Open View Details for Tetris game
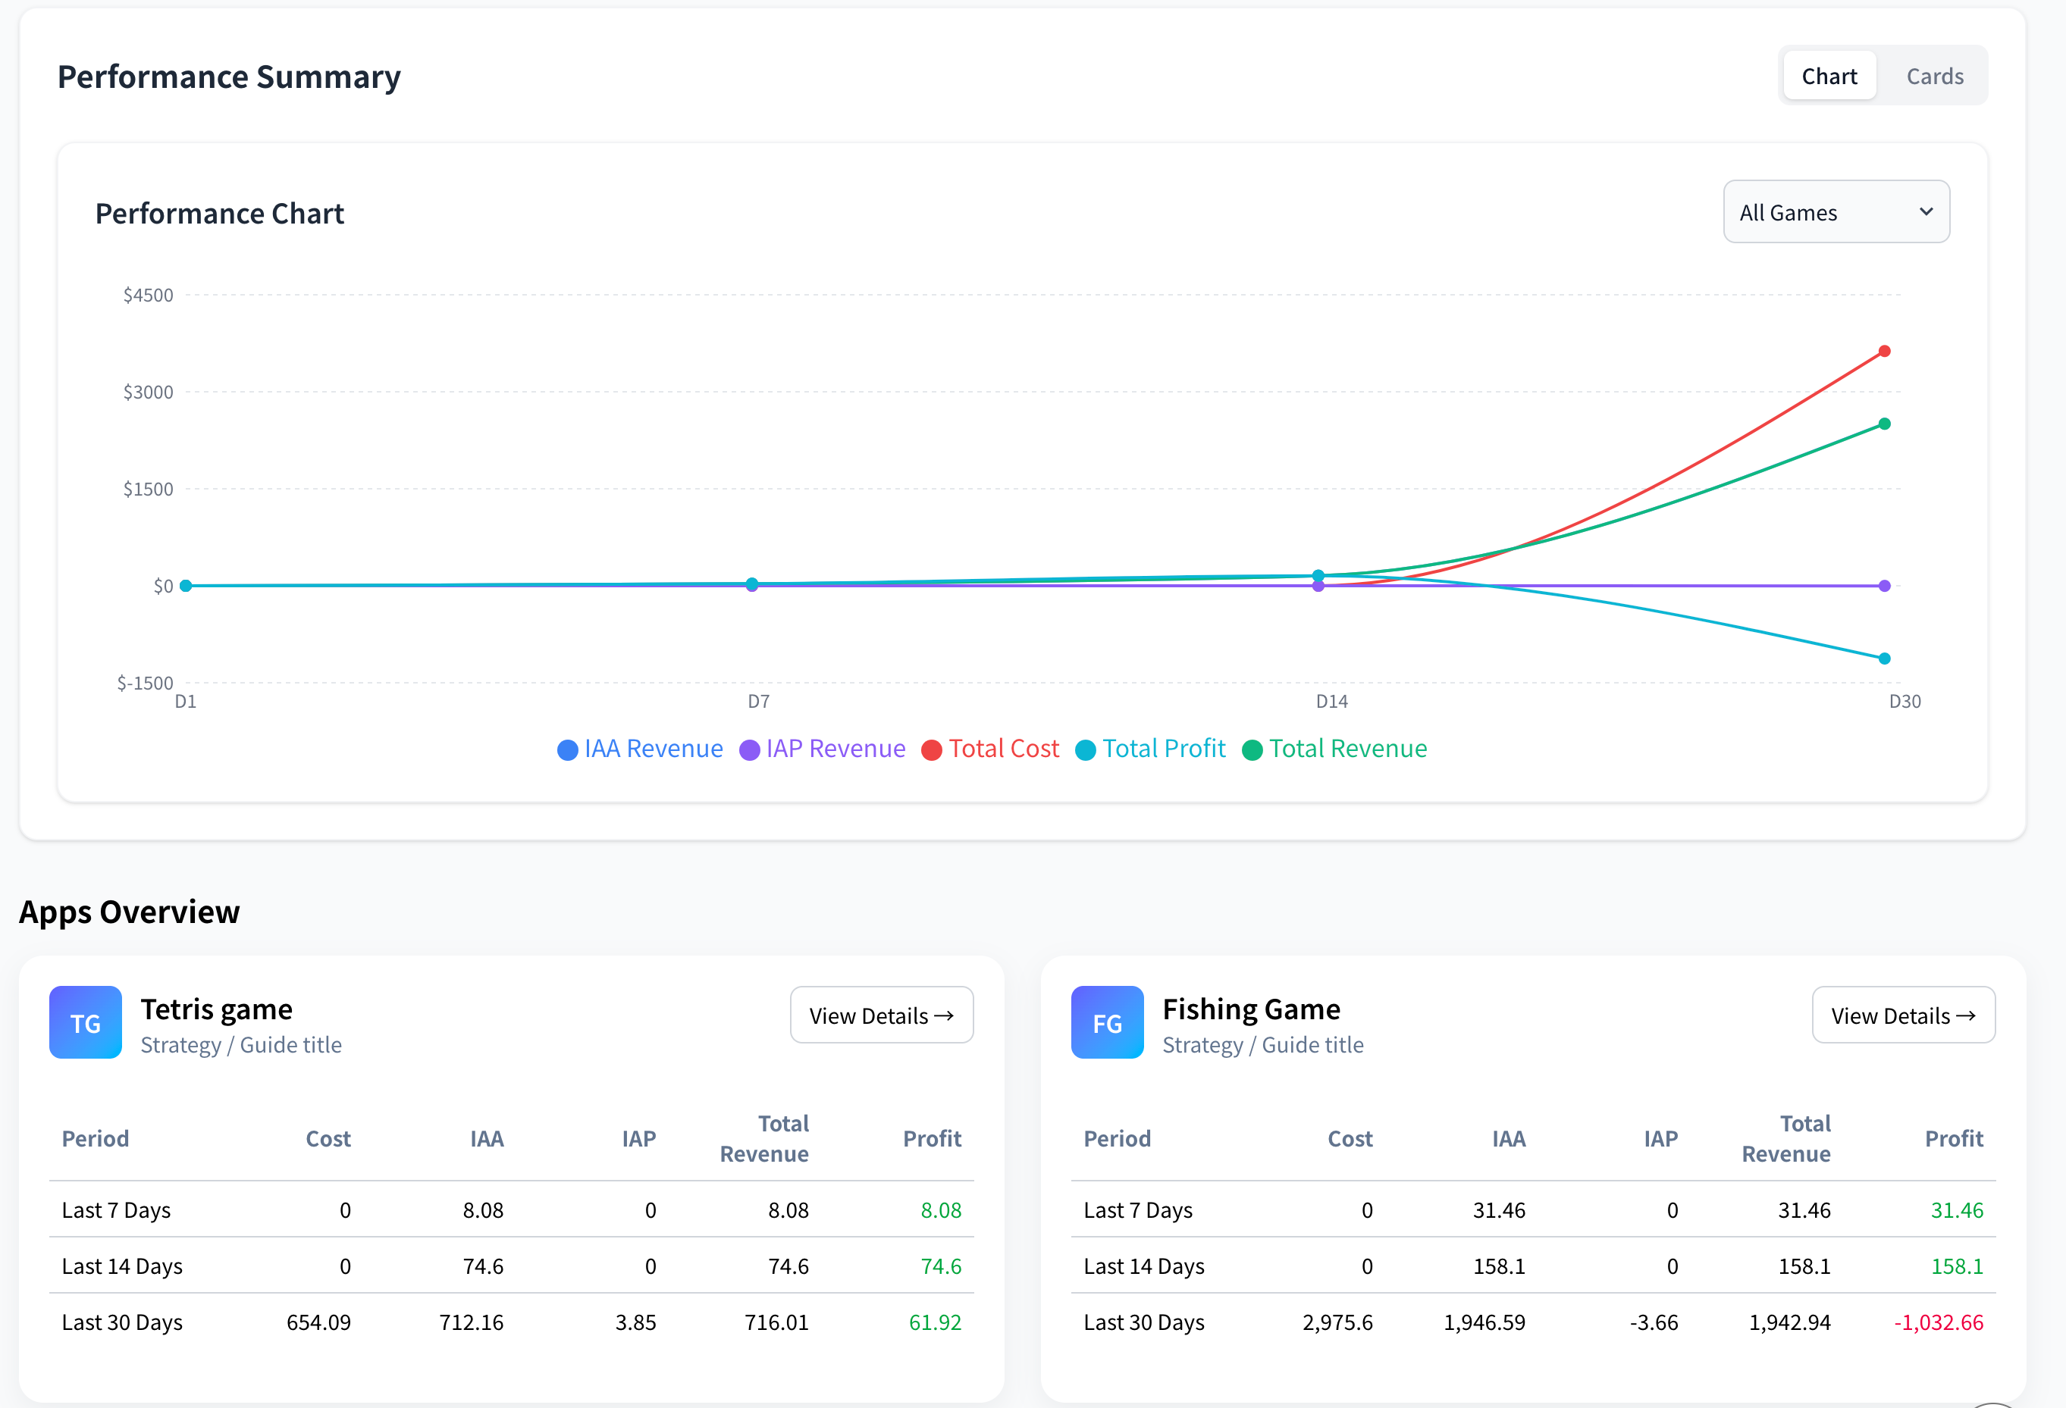2066x1408 pixels. coord(881,1015)
